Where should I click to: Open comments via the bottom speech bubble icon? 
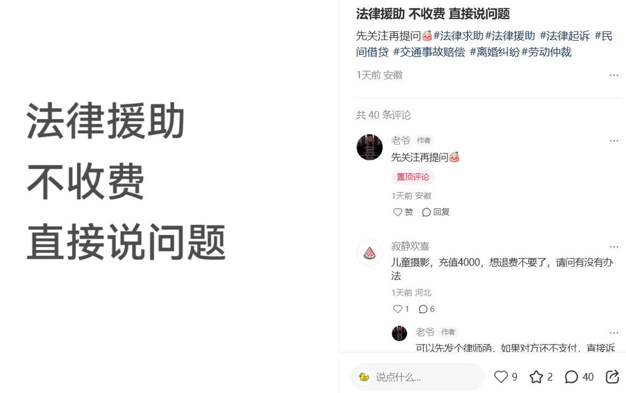(x=571, y=376)
